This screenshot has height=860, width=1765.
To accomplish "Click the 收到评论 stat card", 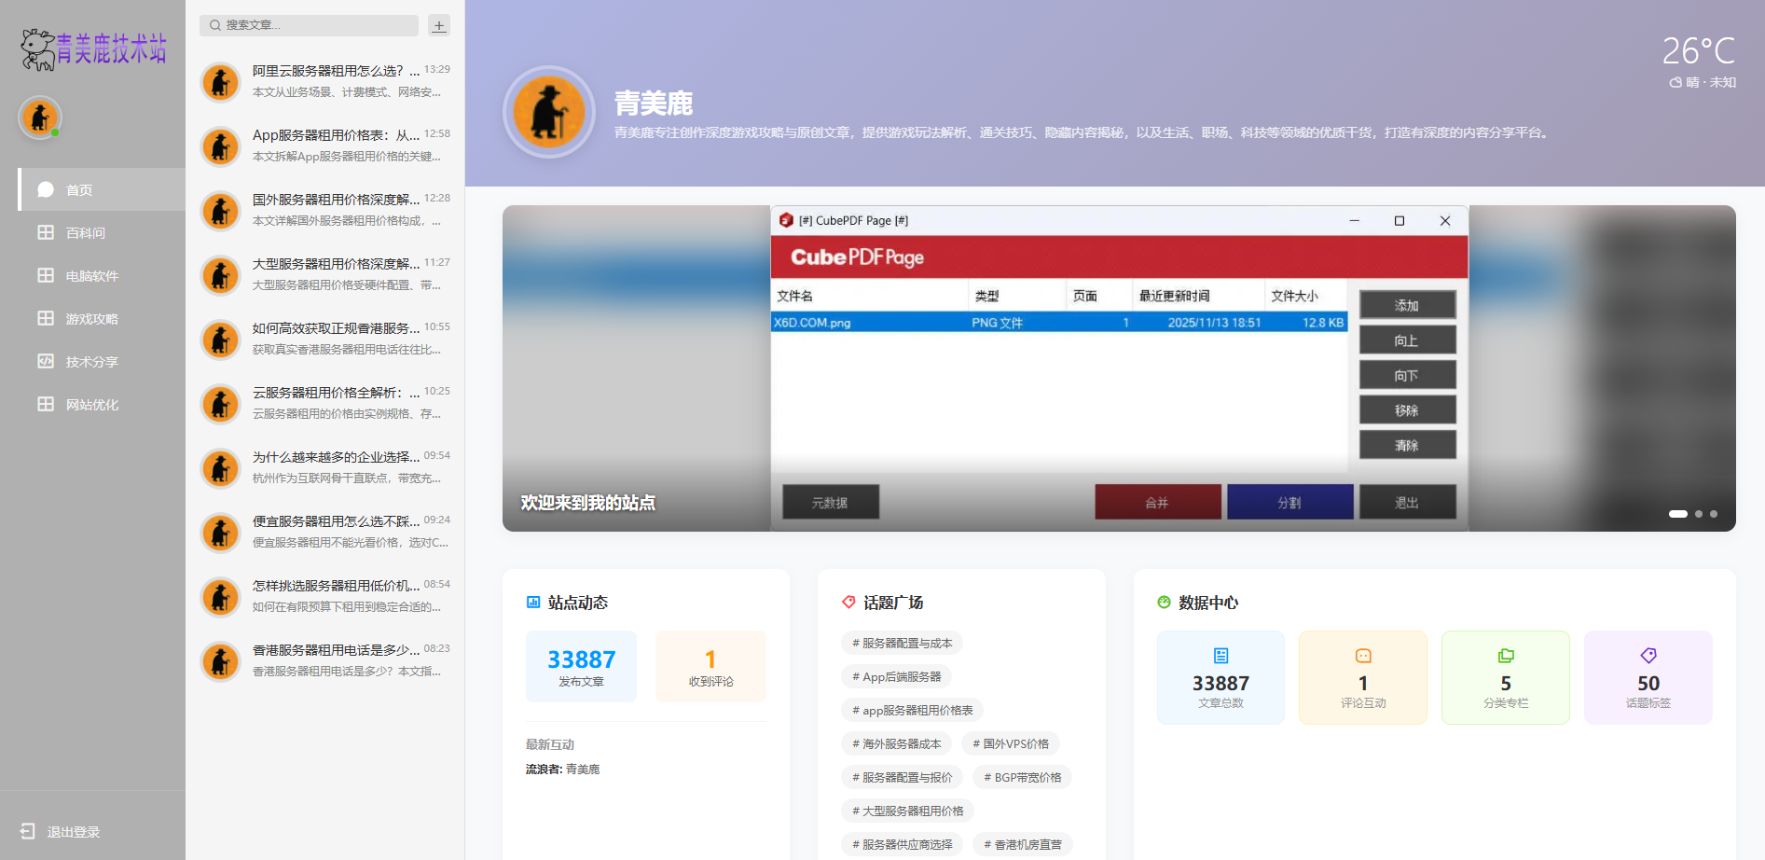I will coord(710,666).
